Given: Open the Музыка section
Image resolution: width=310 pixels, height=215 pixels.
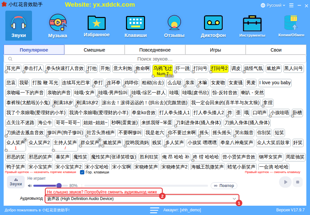Looking at the screenshot, I should [58, 26].
